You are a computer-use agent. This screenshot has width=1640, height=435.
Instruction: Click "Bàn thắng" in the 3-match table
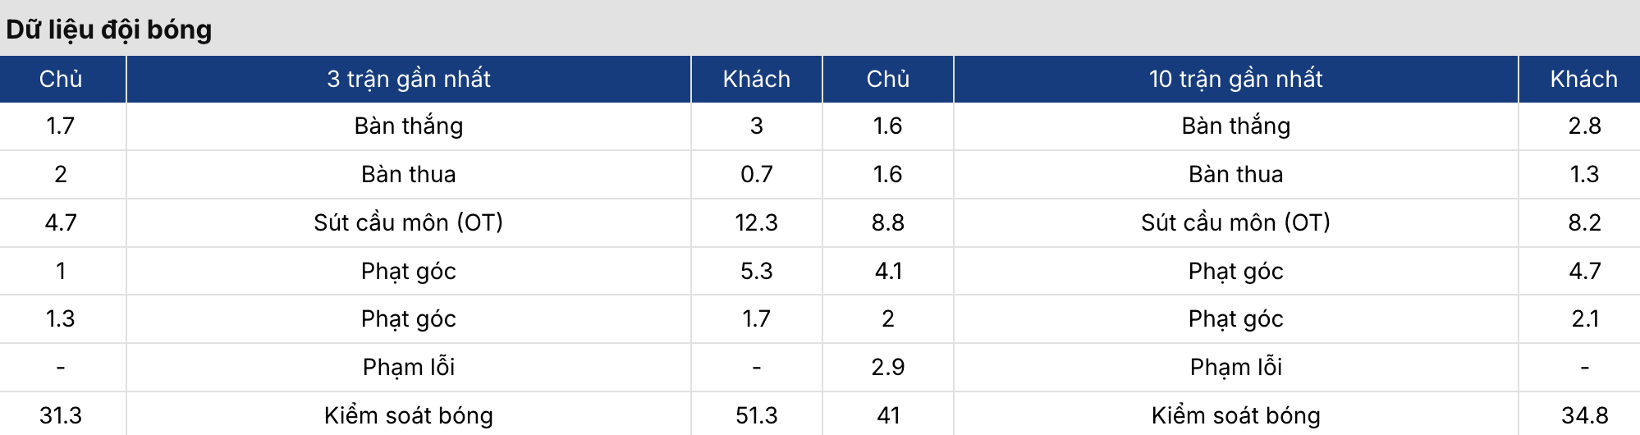coord(408,126)
